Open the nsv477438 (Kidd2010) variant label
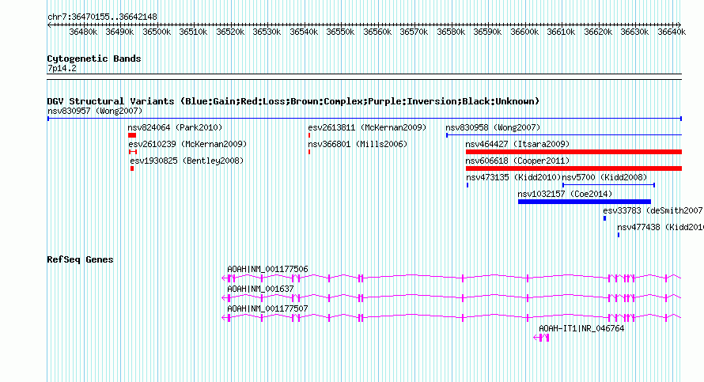Screen dimensions: 704x382 [660, 227]
